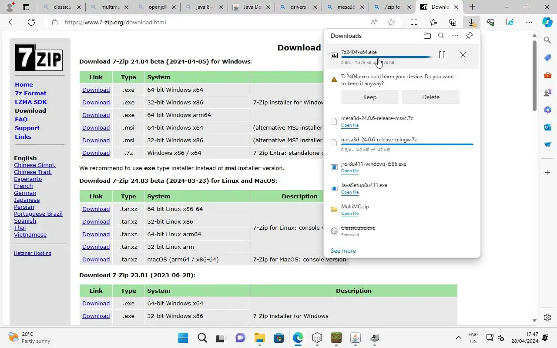Switch site language to German
This screenshot has height=348, width=557.
click(x=25, y=193)
